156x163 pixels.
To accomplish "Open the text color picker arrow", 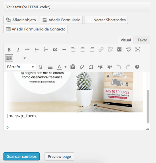I will (66, 67).
